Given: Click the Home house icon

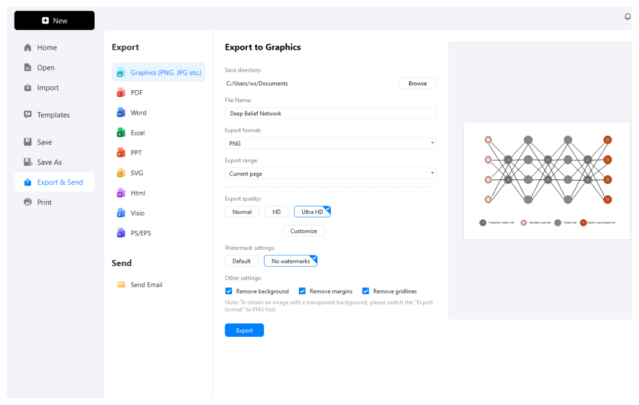Looking at the screenshot, I should [28, 47].
